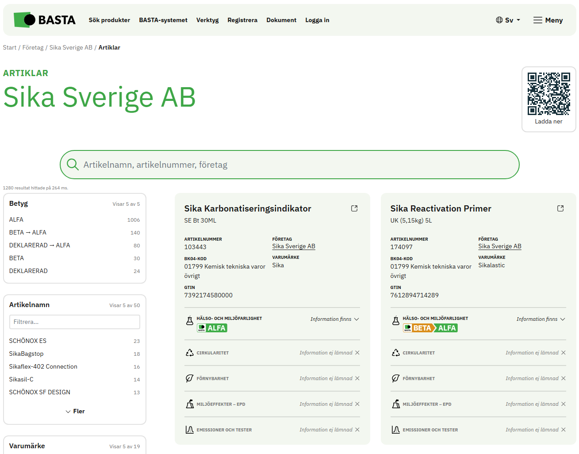Click the QR code image
This screenshot has width=579, height=454.
point(548,94)
